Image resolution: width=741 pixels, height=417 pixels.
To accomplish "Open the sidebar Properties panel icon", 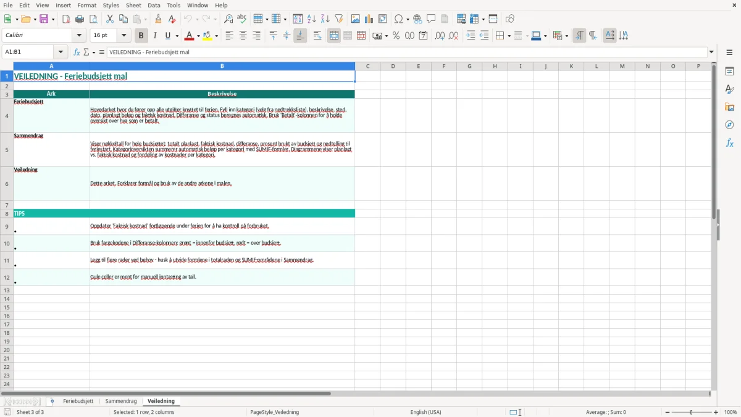I will [x=729, y=71].
